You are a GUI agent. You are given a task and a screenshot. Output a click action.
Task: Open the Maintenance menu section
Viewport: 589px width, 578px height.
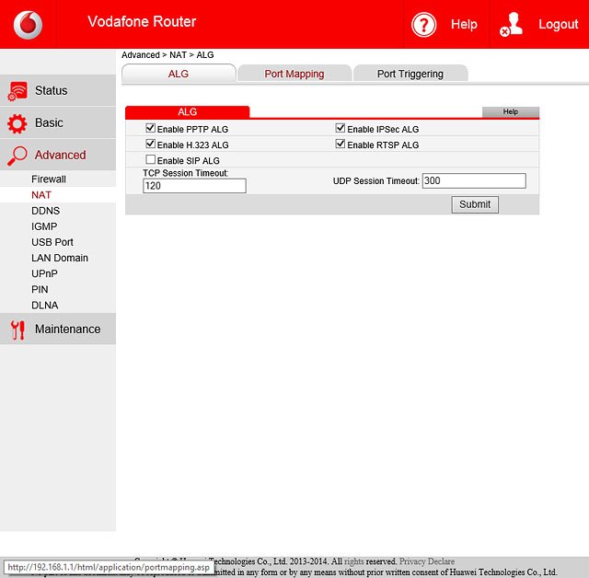(58, 329)
